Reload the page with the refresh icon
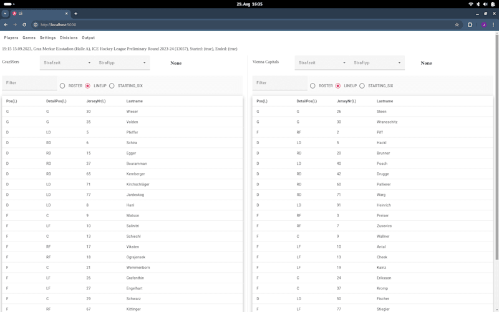Screen dimensions: 499x312 [24, 24]
